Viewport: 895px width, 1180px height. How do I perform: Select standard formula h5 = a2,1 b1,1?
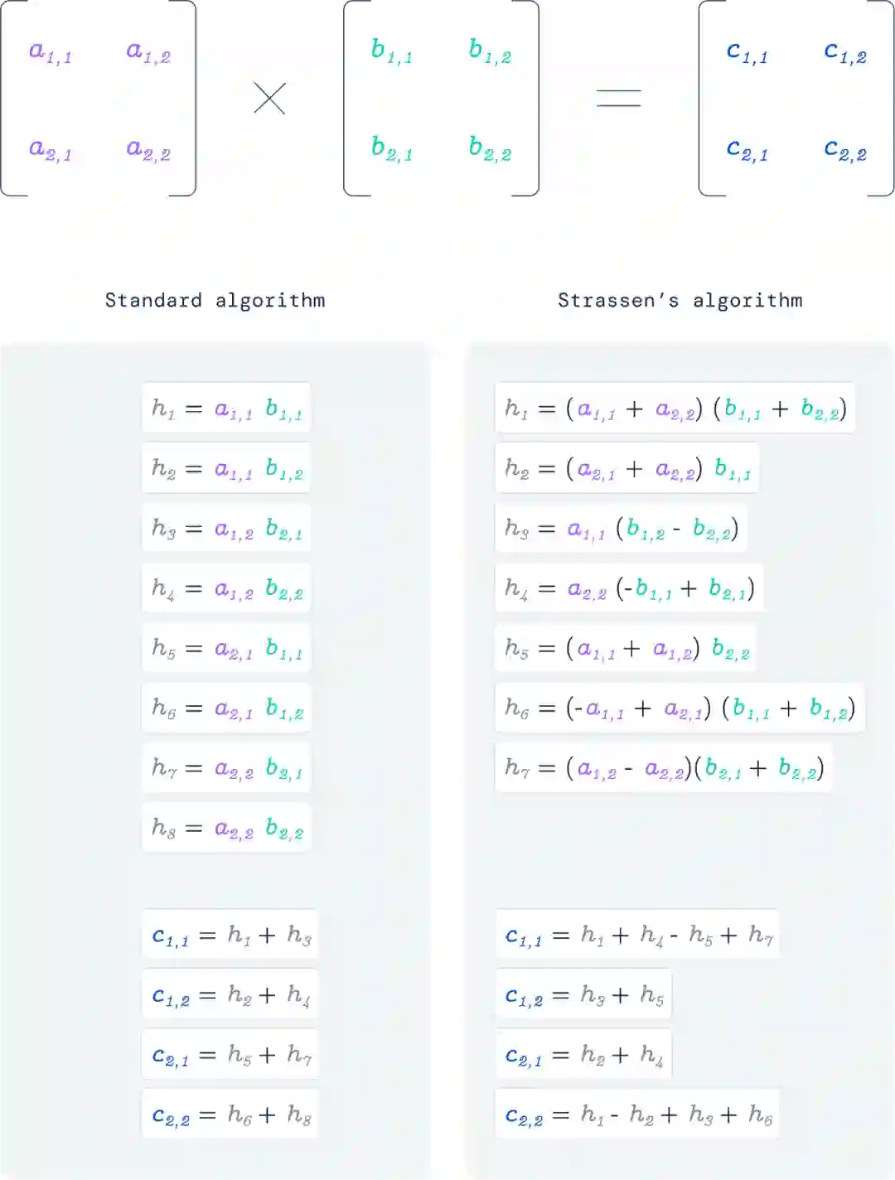coord(226,648)
